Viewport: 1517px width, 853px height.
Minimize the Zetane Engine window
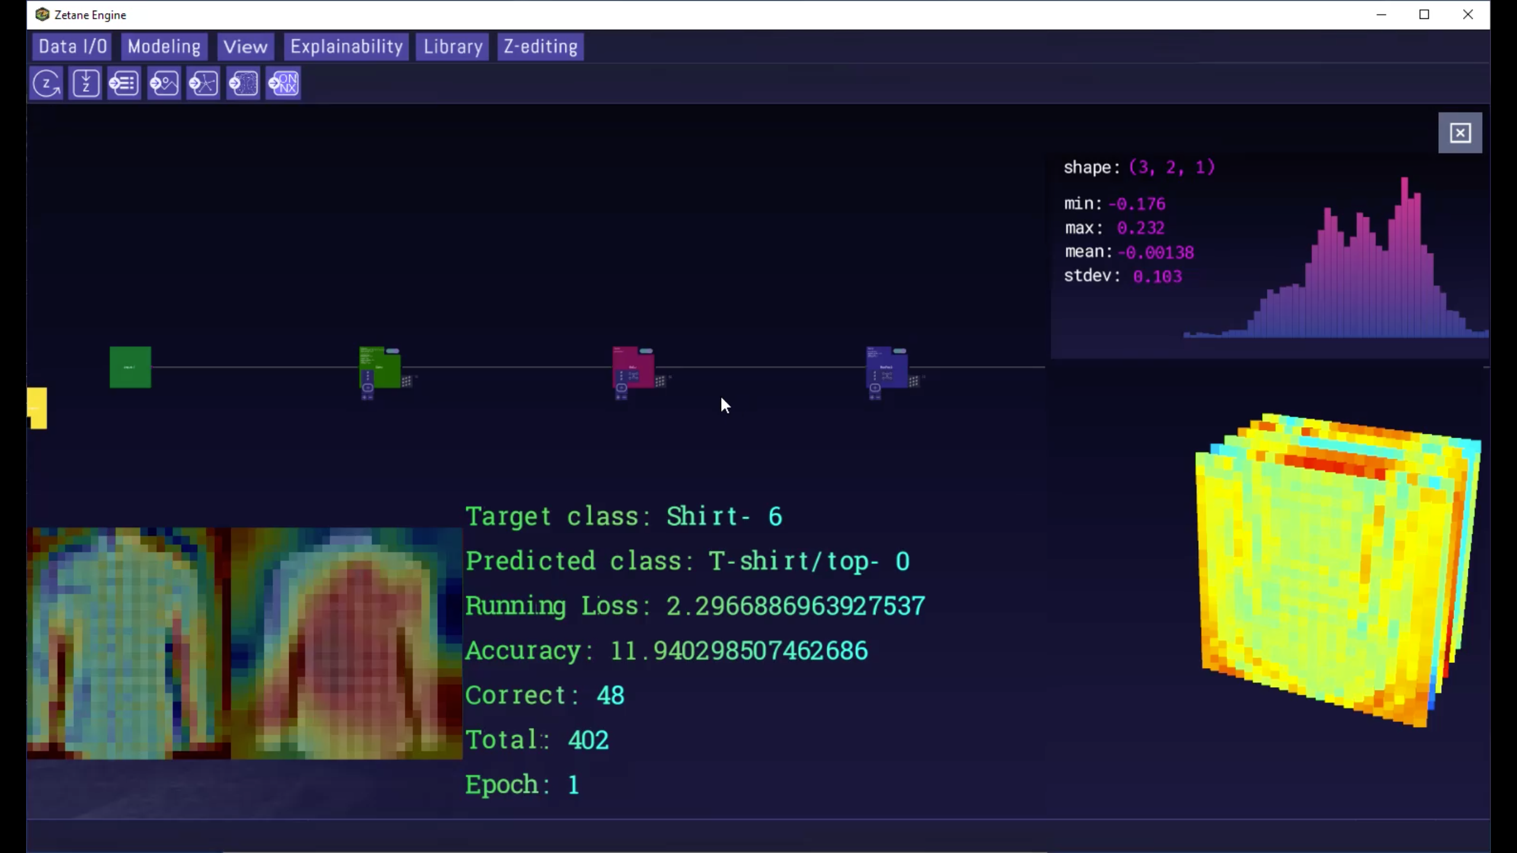click(1381, 15)
